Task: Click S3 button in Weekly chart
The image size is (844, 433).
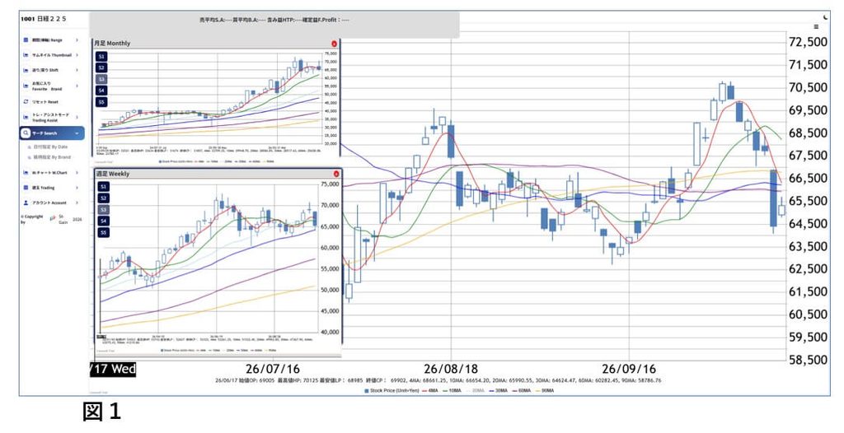Action: point(103,210)
